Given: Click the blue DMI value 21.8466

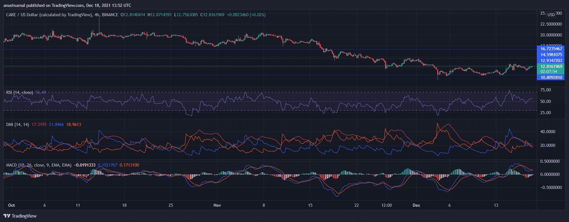Looking at the screenshot, I should (x=56, y=124).
